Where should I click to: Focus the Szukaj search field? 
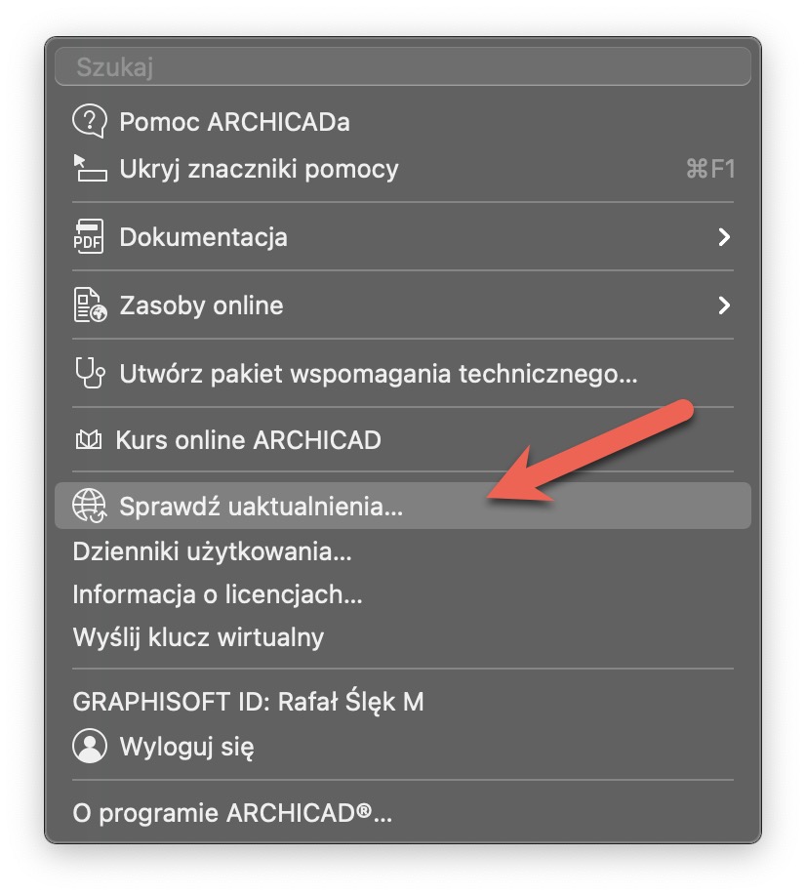click(403, 66)
